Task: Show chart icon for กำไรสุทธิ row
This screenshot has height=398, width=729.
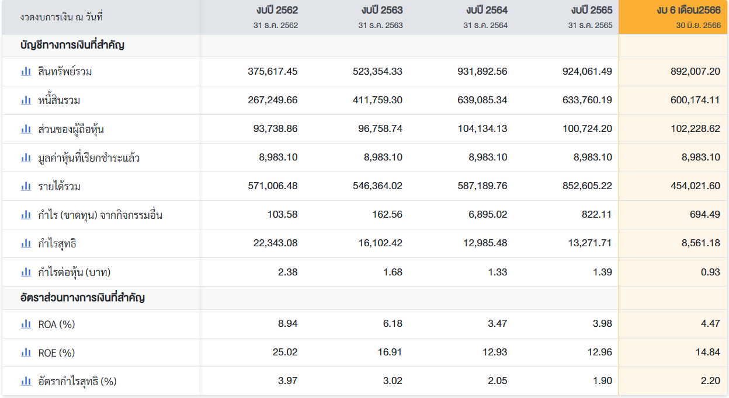Action: (26, 243)
